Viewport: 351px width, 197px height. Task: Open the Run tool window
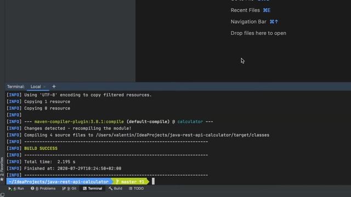pyautogui.click(x=16, y=188)
